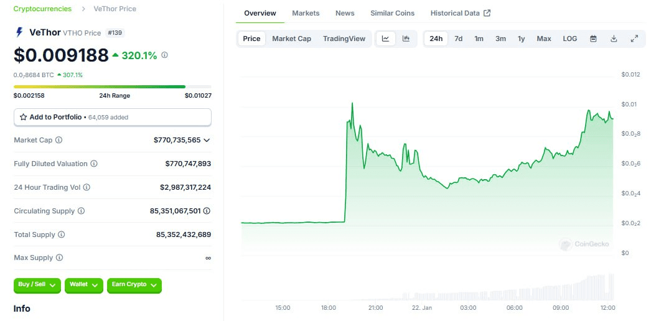This screenshot has width=651, height=321.
Task: Open Fully Diluted Valuation info icon
Action: (x=94, y=164)
